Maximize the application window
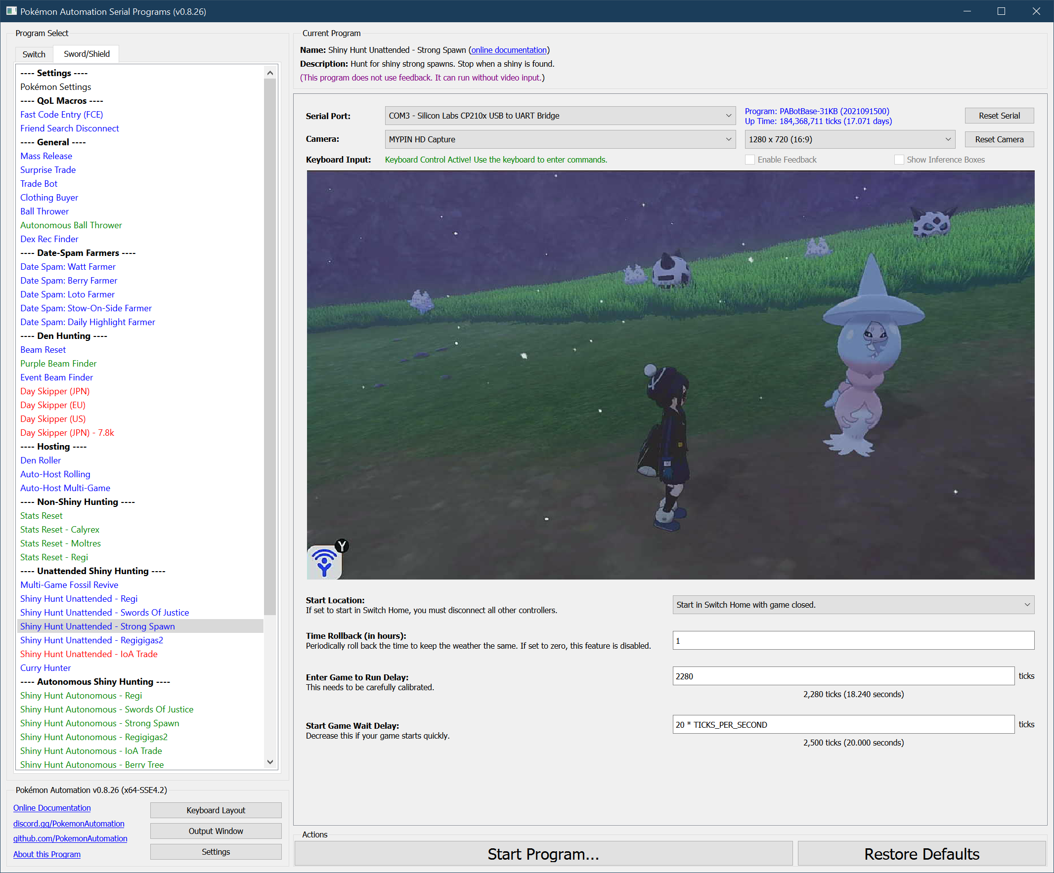 tap(1001, 11)
